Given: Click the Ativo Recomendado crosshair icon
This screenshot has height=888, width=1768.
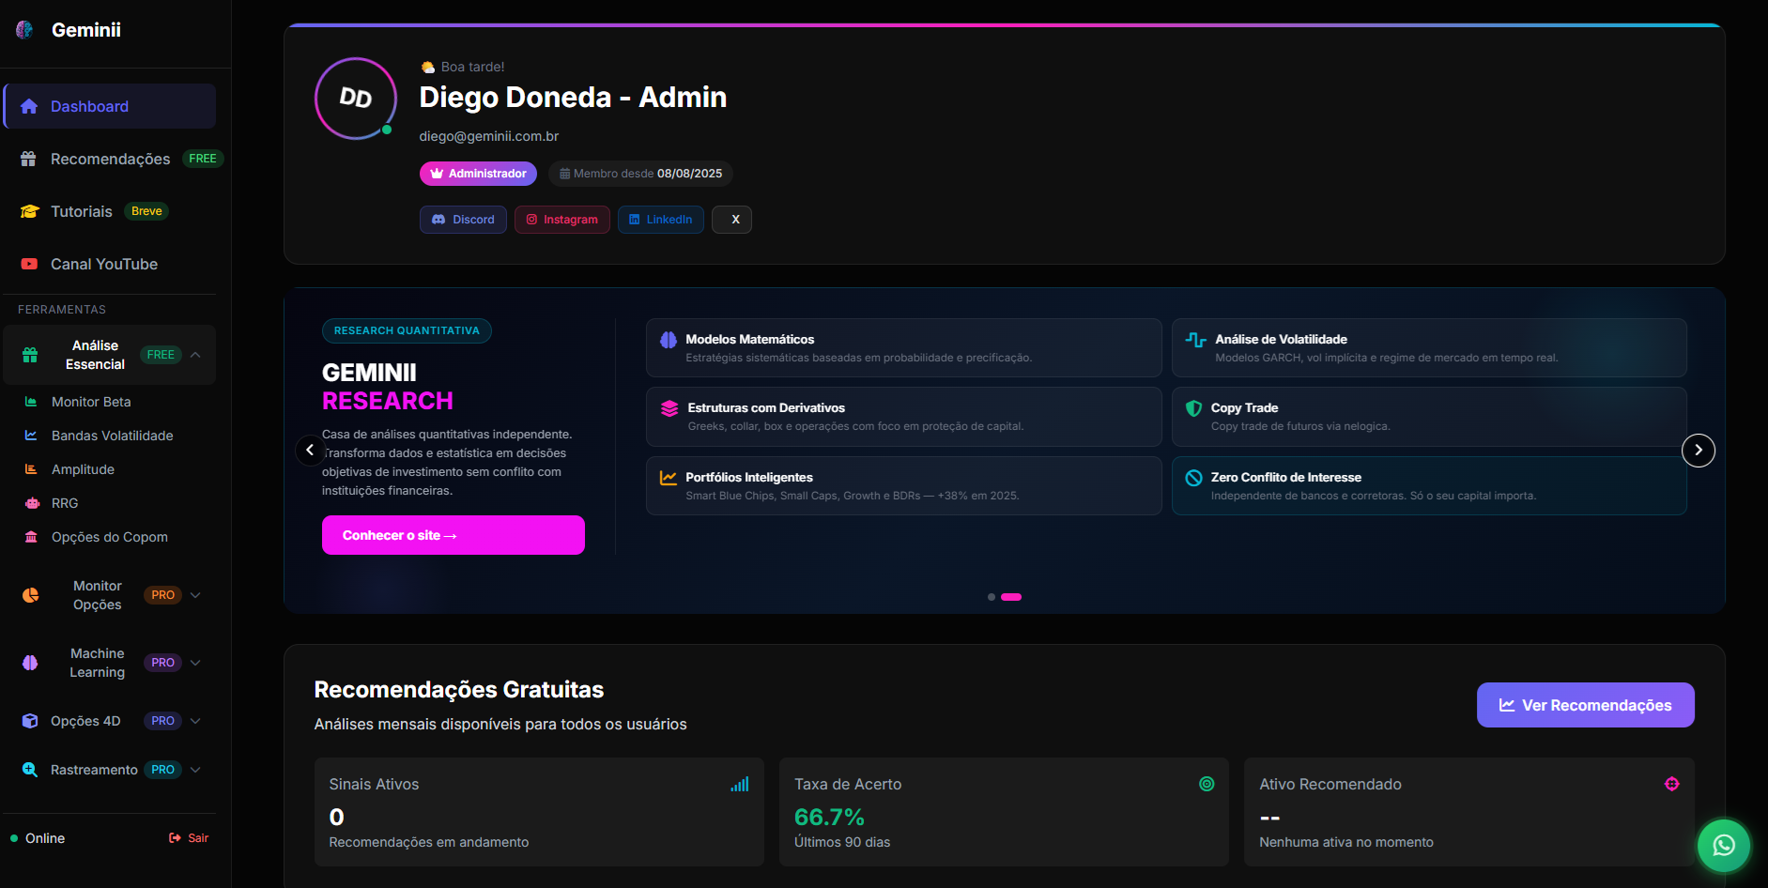Looking at the screenshot, I should click(1671, 785).
